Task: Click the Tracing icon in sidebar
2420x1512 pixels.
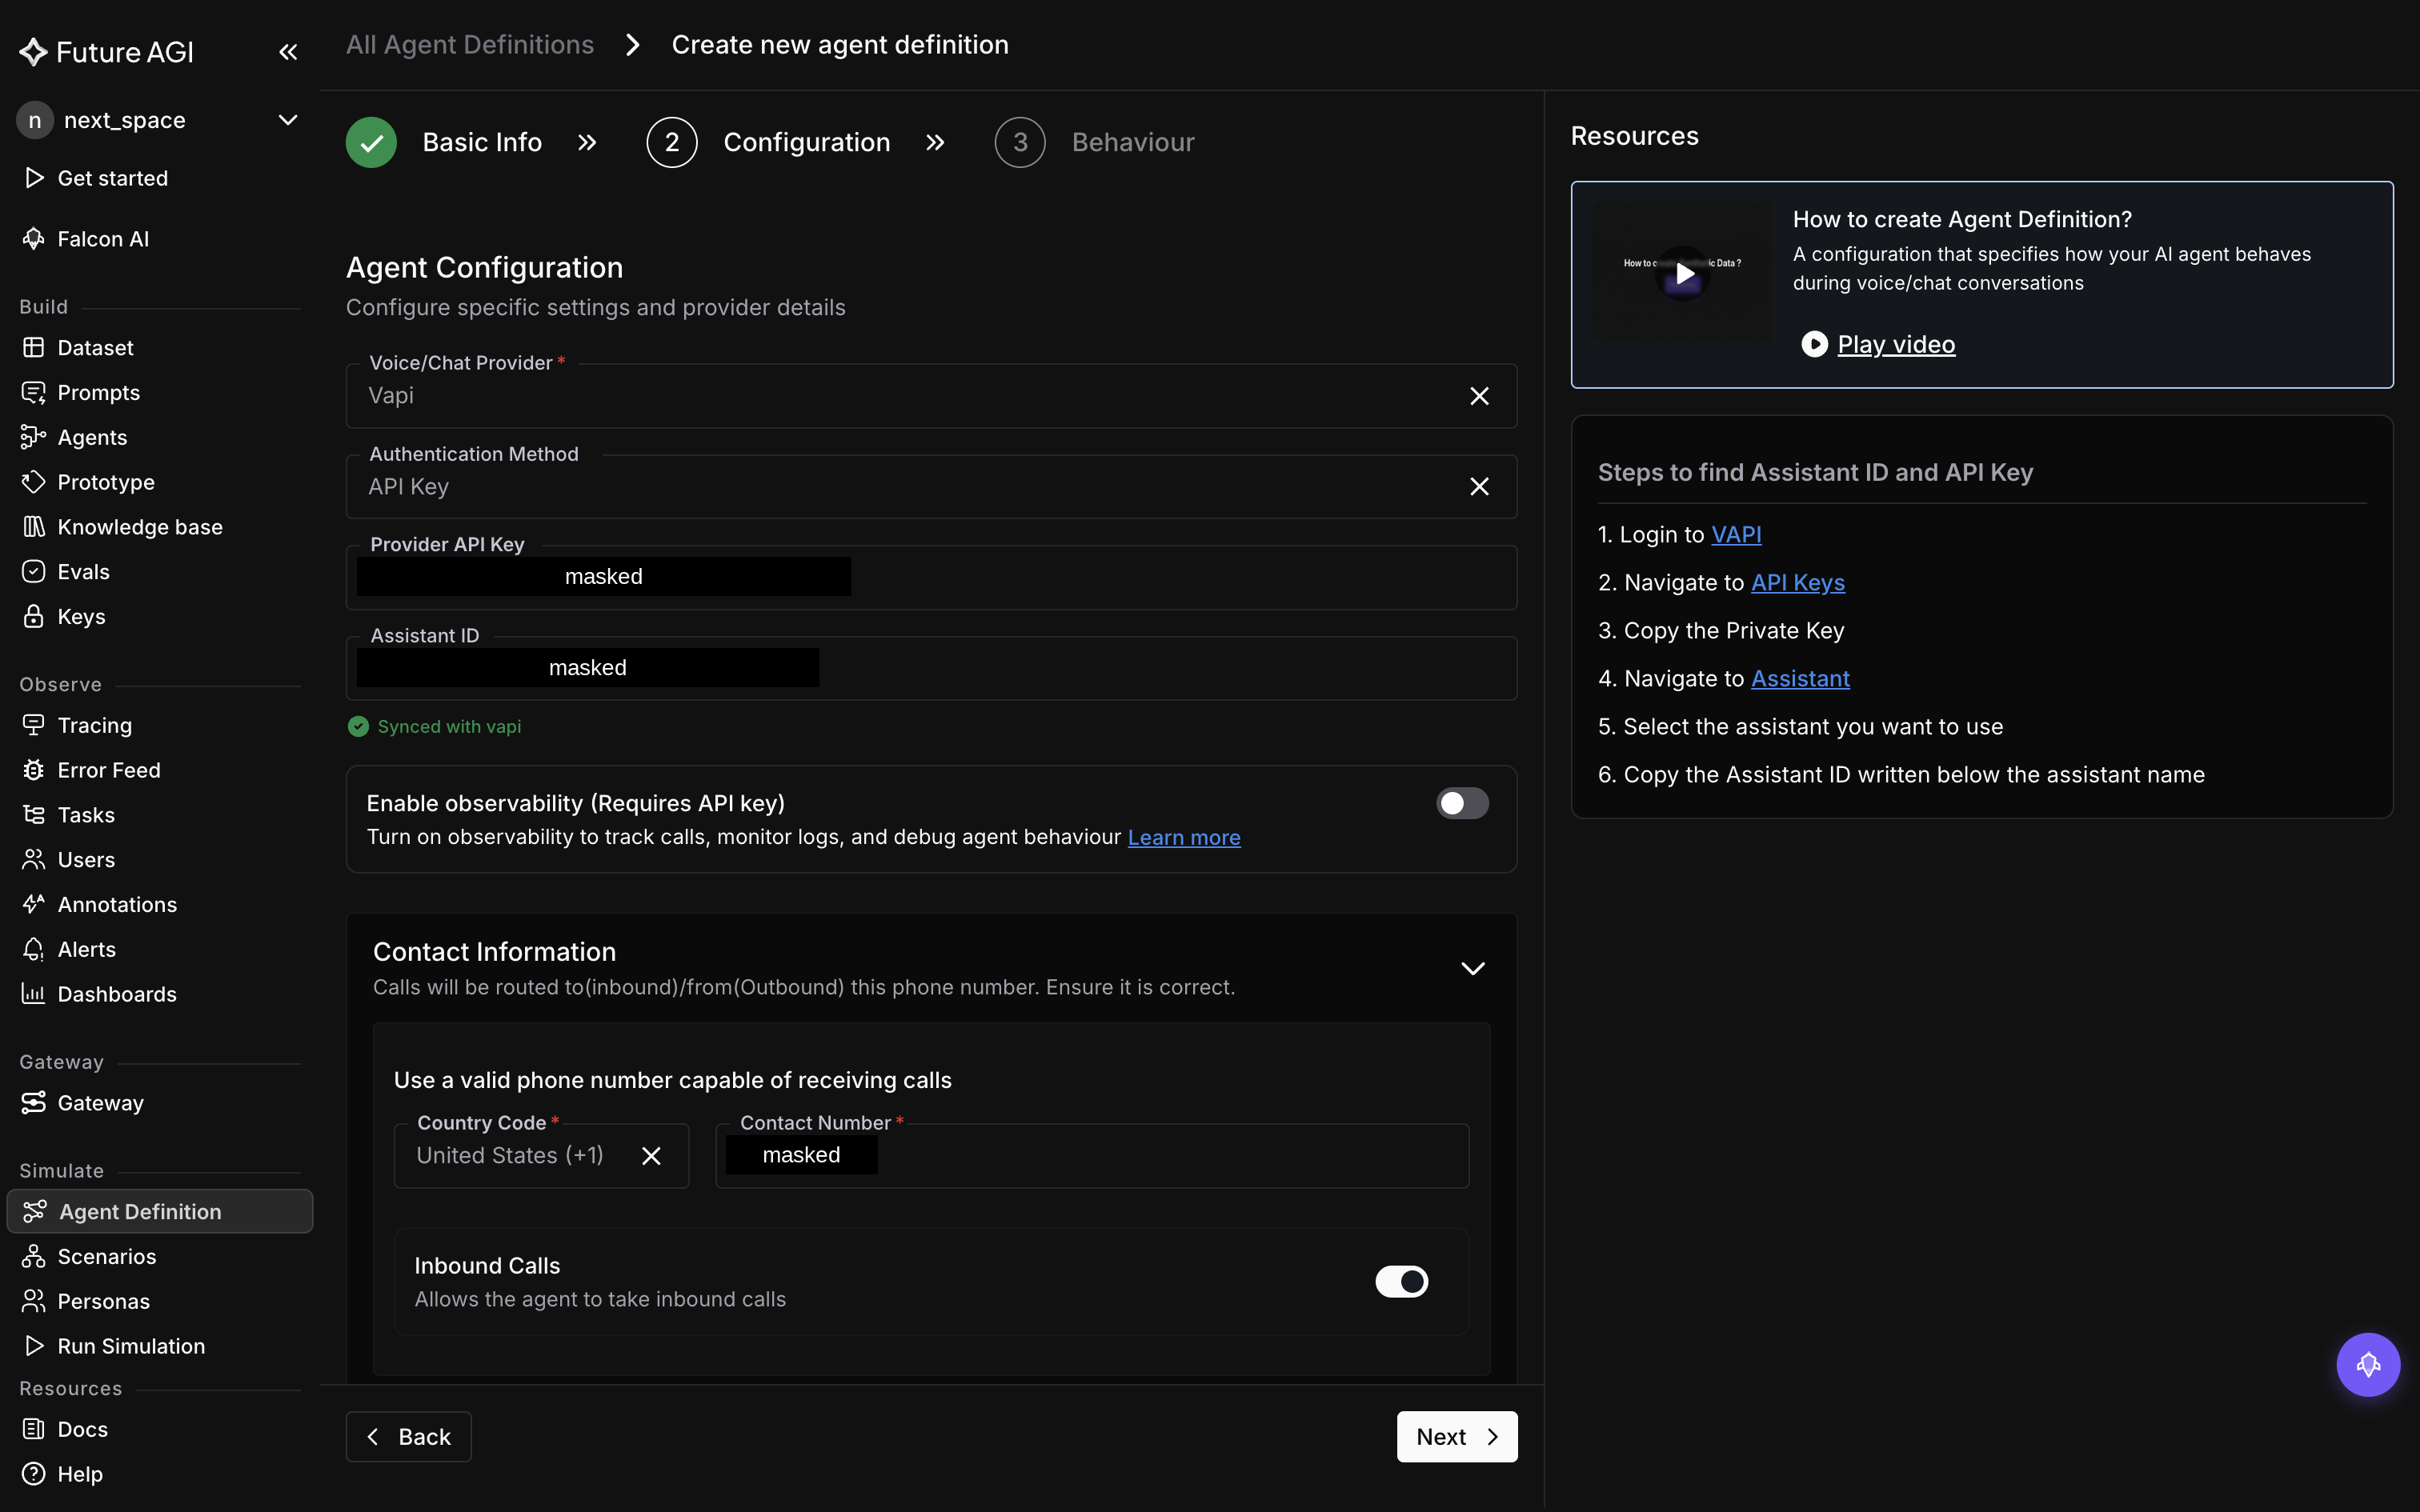Action: (x=34, y=725)
